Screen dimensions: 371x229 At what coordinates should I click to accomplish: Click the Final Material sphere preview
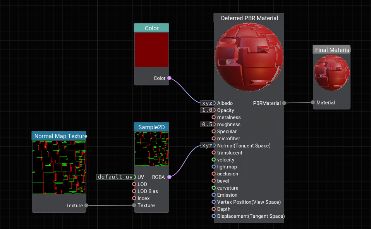[331, 72]
